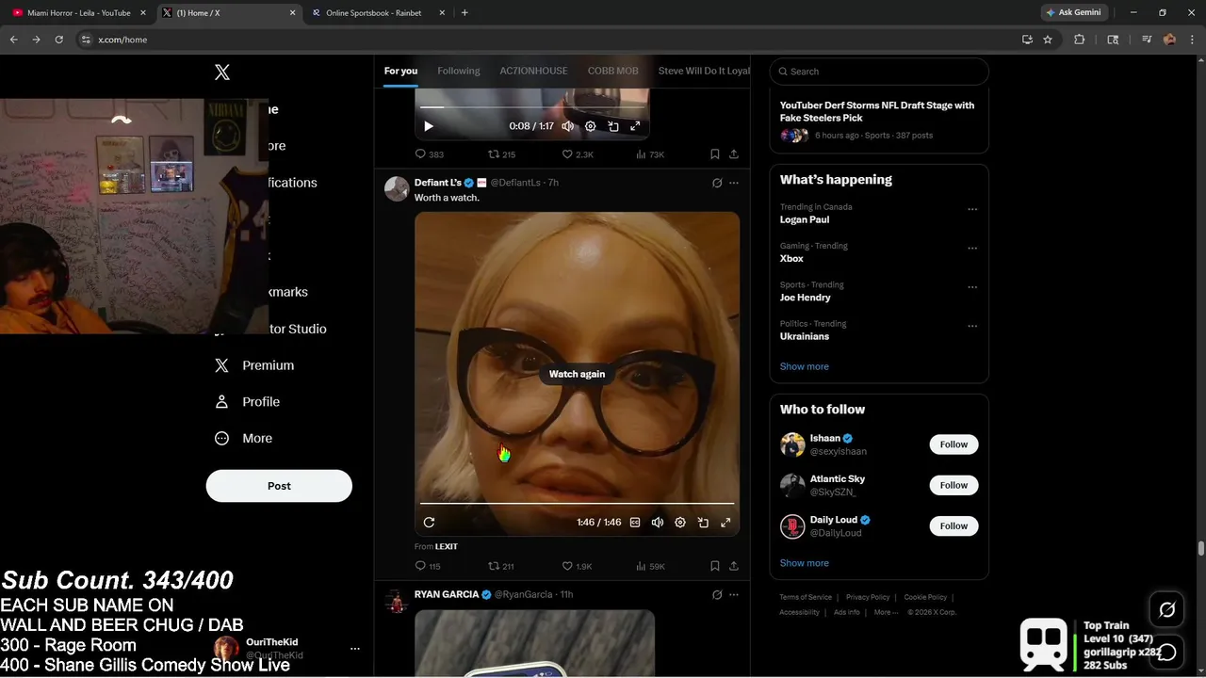Open three-dot menu on Defiant L's post
This screenshot has height=678, width=1206.
734,183
